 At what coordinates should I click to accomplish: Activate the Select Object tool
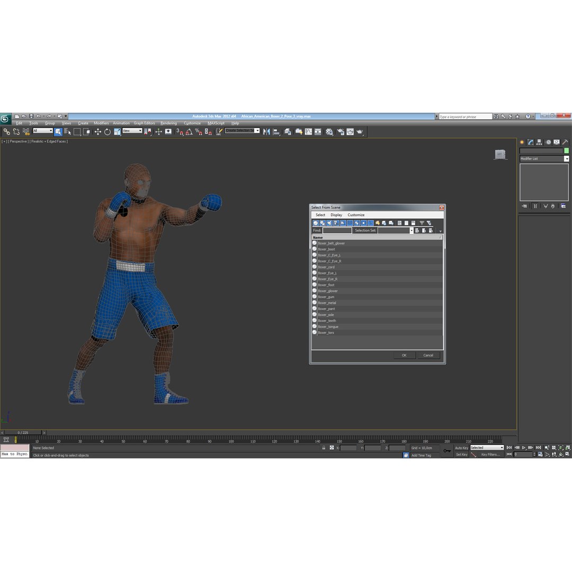(x=58, y=132)
